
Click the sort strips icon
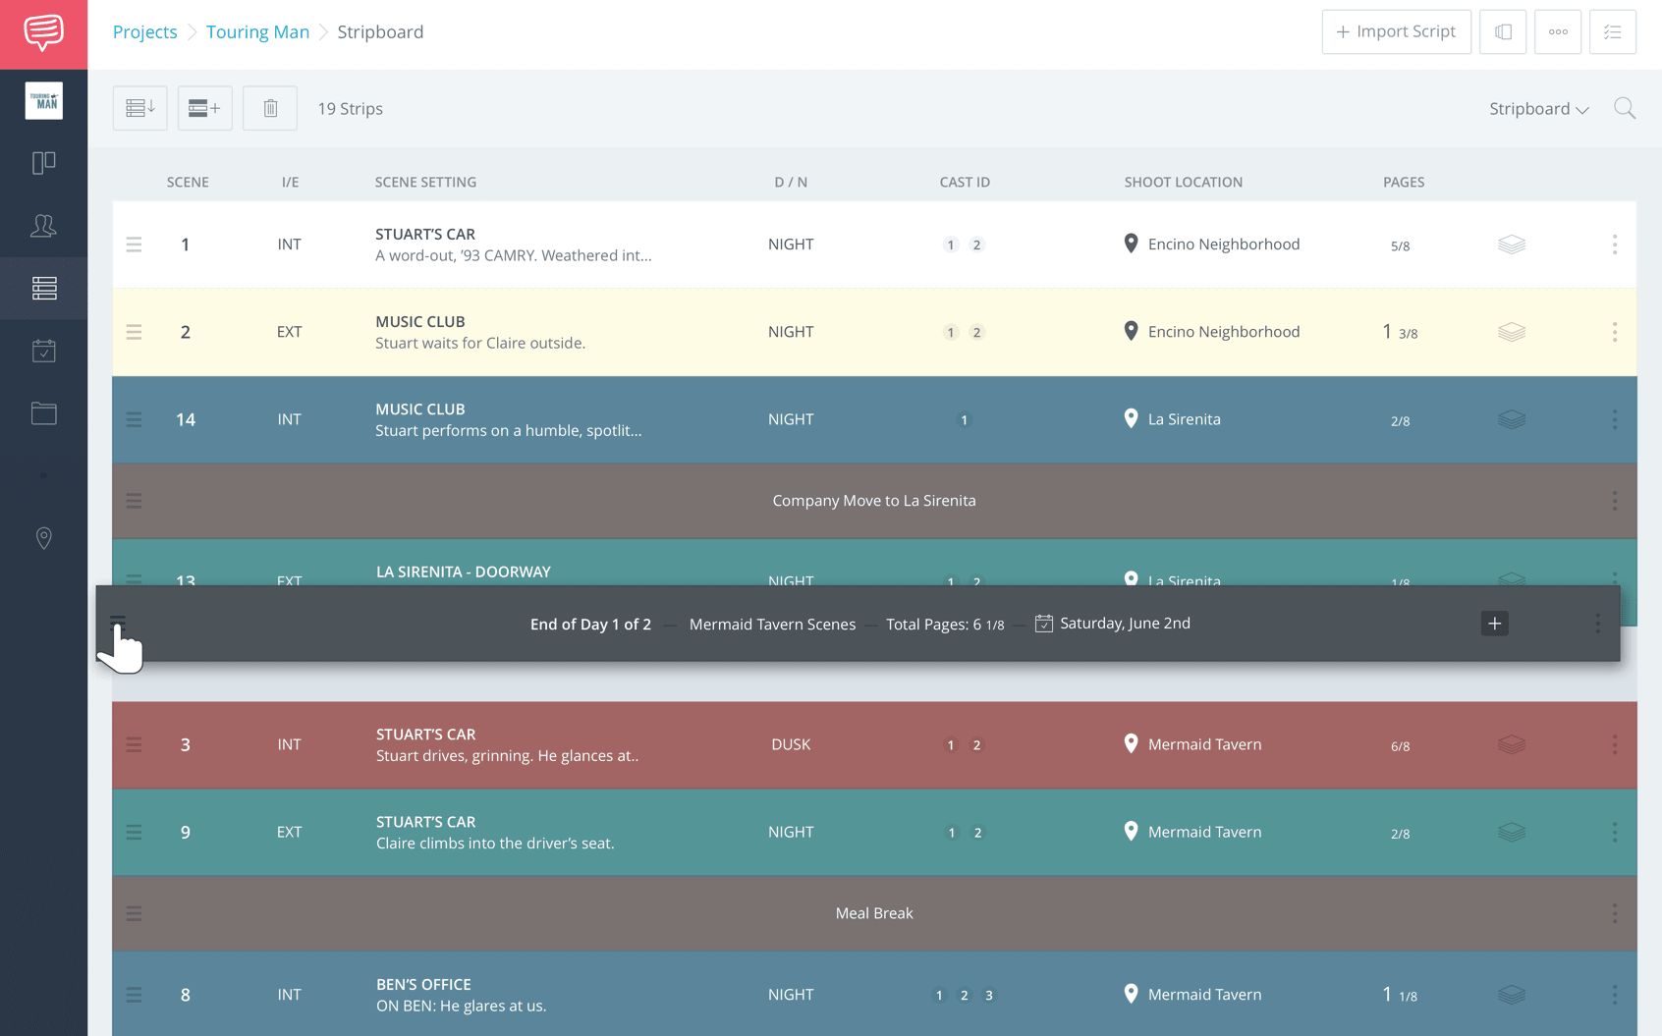139,108
